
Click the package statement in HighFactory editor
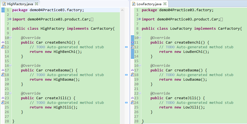(x=48, y=10)
